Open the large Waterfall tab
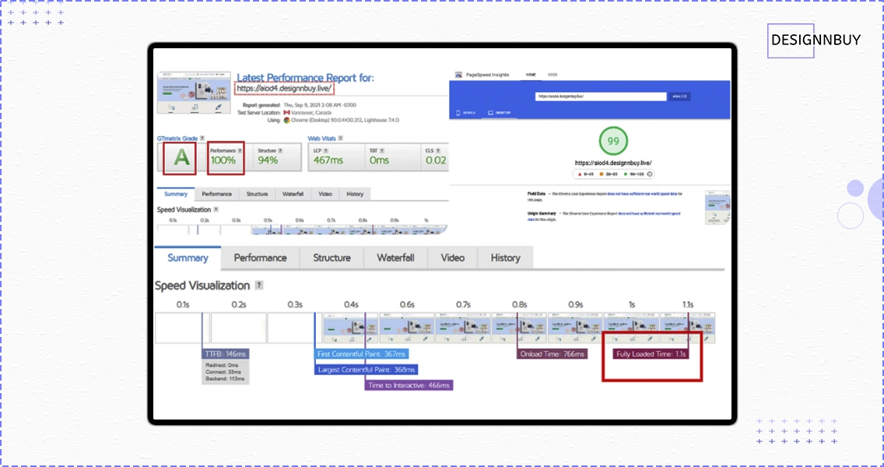884x467 pixels. pos(396,258)
